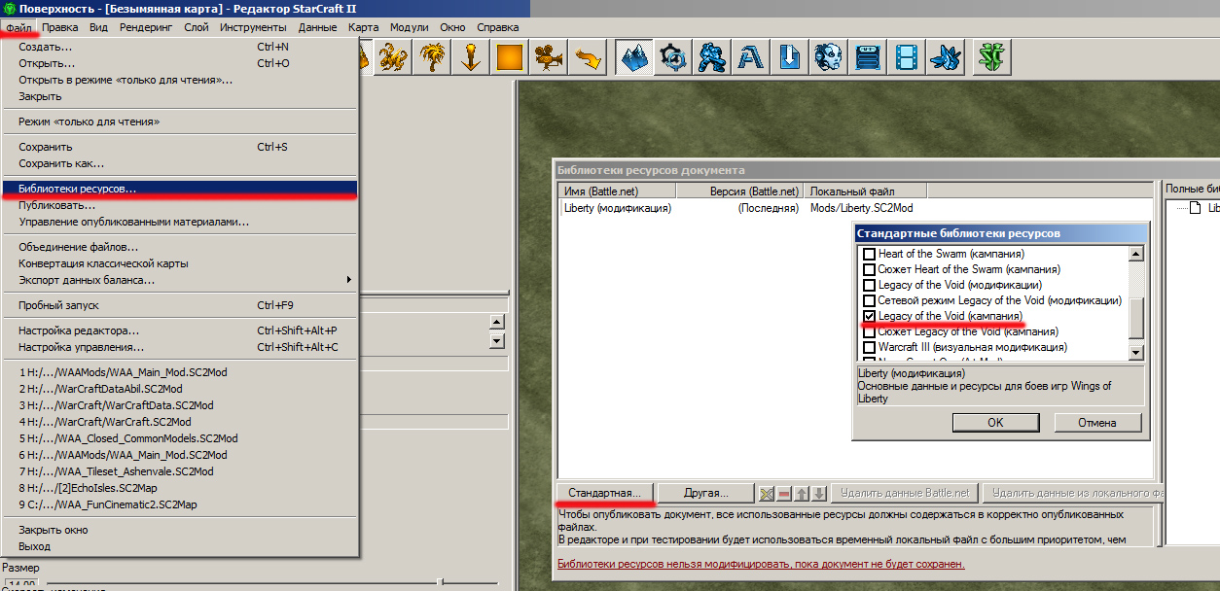Open the Cutscenes module film strip icon

(x=907, y=58)
